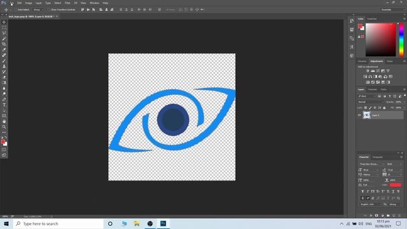Add a Levels adjustment
The width and height of the screenshot is (407, 229).
coord(373,71)
